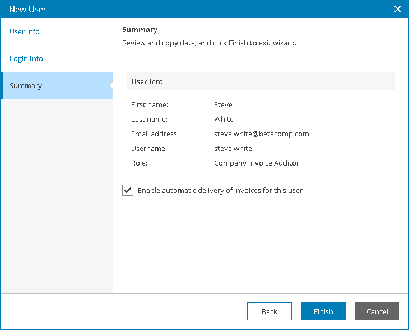Click the Summary heading at top
Screen dimensions: 409x330
point(140,30)
